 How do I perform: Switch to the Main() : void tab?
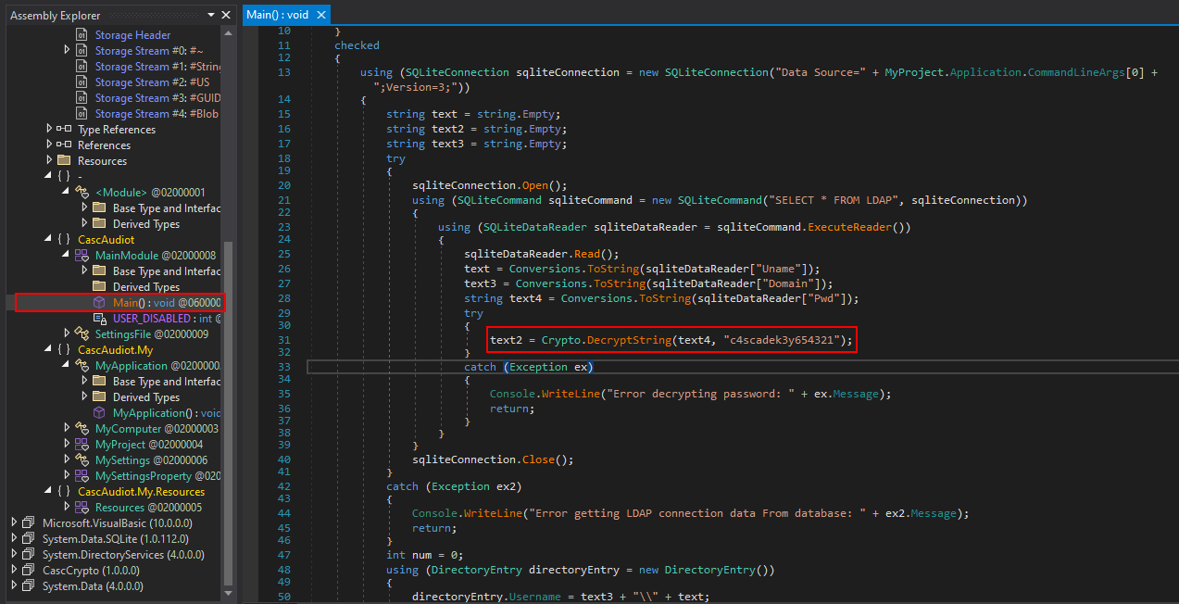(x=278, y=15)
